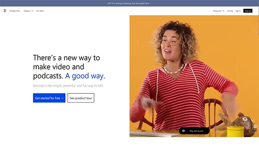Open the Features menu label
The image size is (259, 152).
point(27,11)
